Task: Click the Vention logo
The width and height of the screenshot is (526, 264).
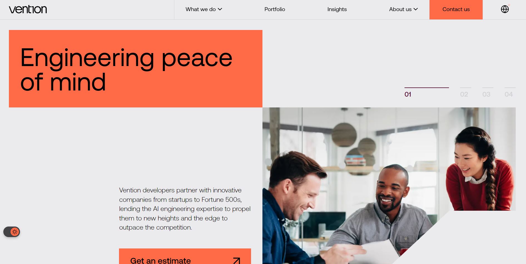Action: point(28,9)
